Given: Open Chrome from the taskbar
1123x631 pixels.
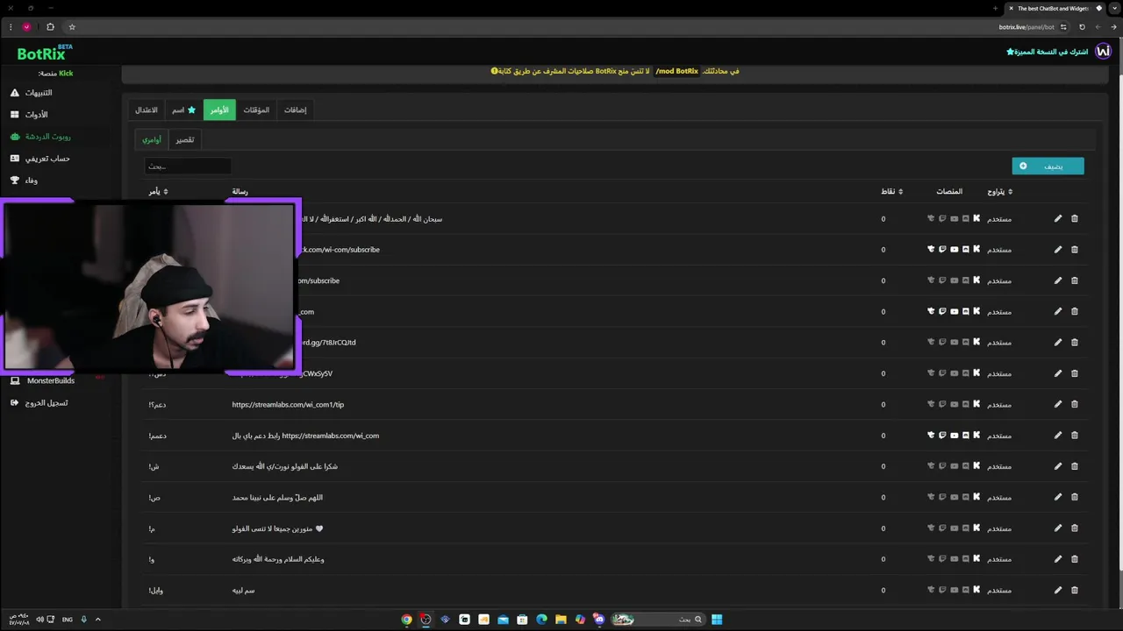Looking at the screenshot, I should [406, 620].
